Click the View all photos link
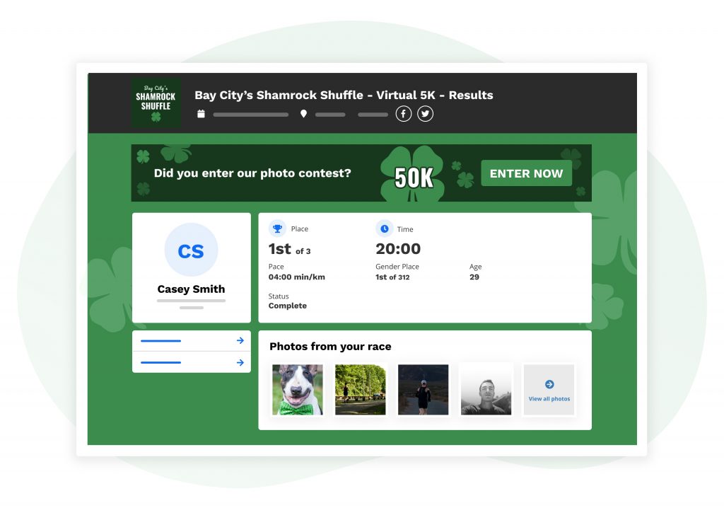The width and height of the screenshot is (724, 515). (549, 398)
